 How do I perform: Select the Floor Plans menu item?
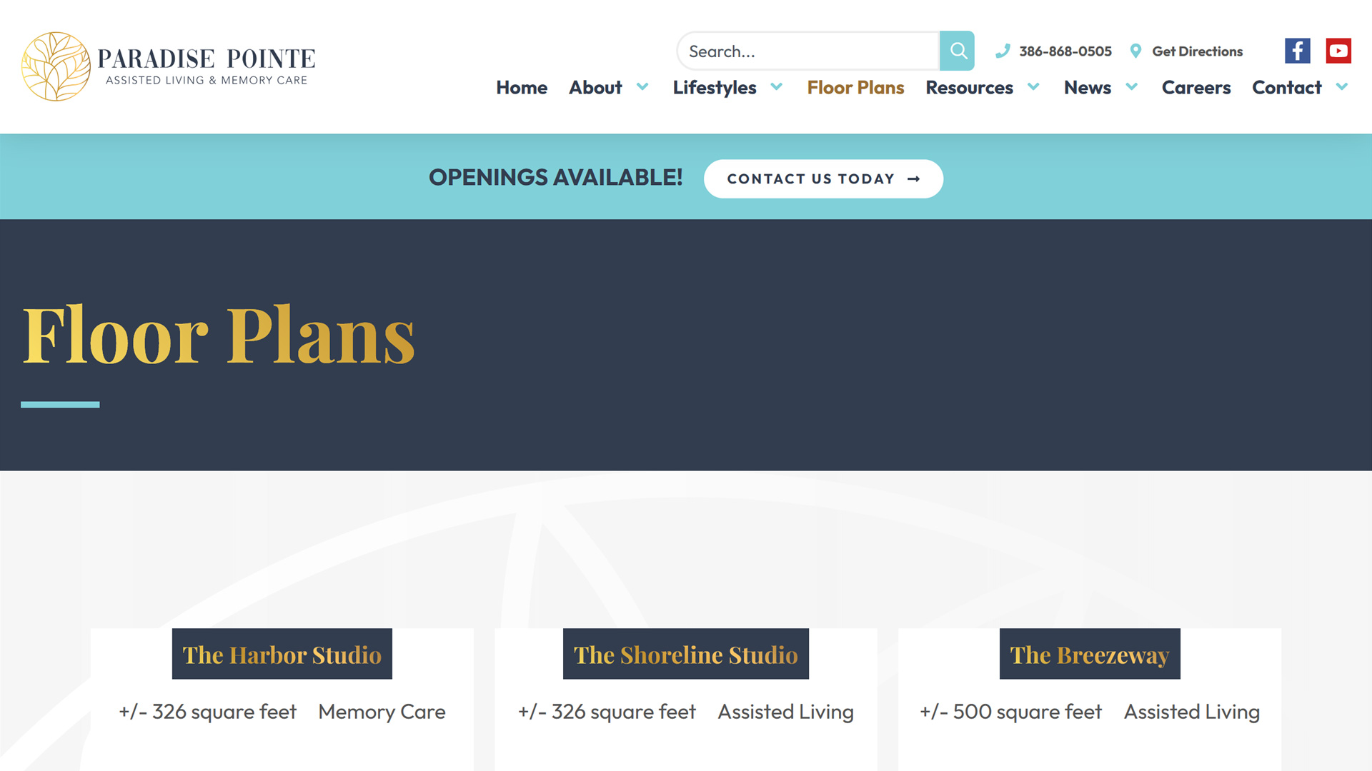click(855, 87)
